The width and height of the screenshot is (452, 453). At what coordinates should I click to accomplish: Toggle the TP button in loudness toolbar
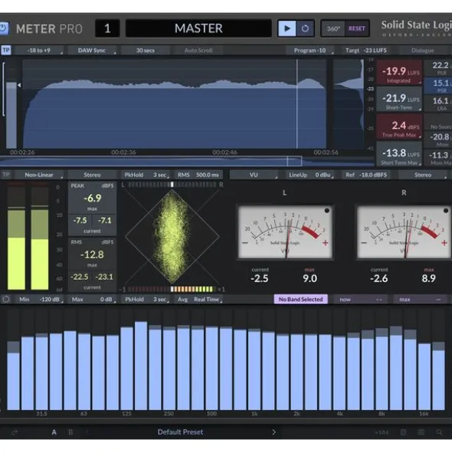[x=6, y=51]
